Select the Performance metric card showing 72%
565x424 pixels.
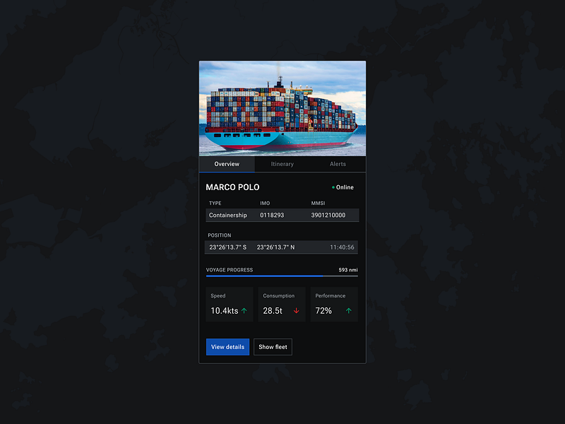pyautogui.click(x=333, y=304)
